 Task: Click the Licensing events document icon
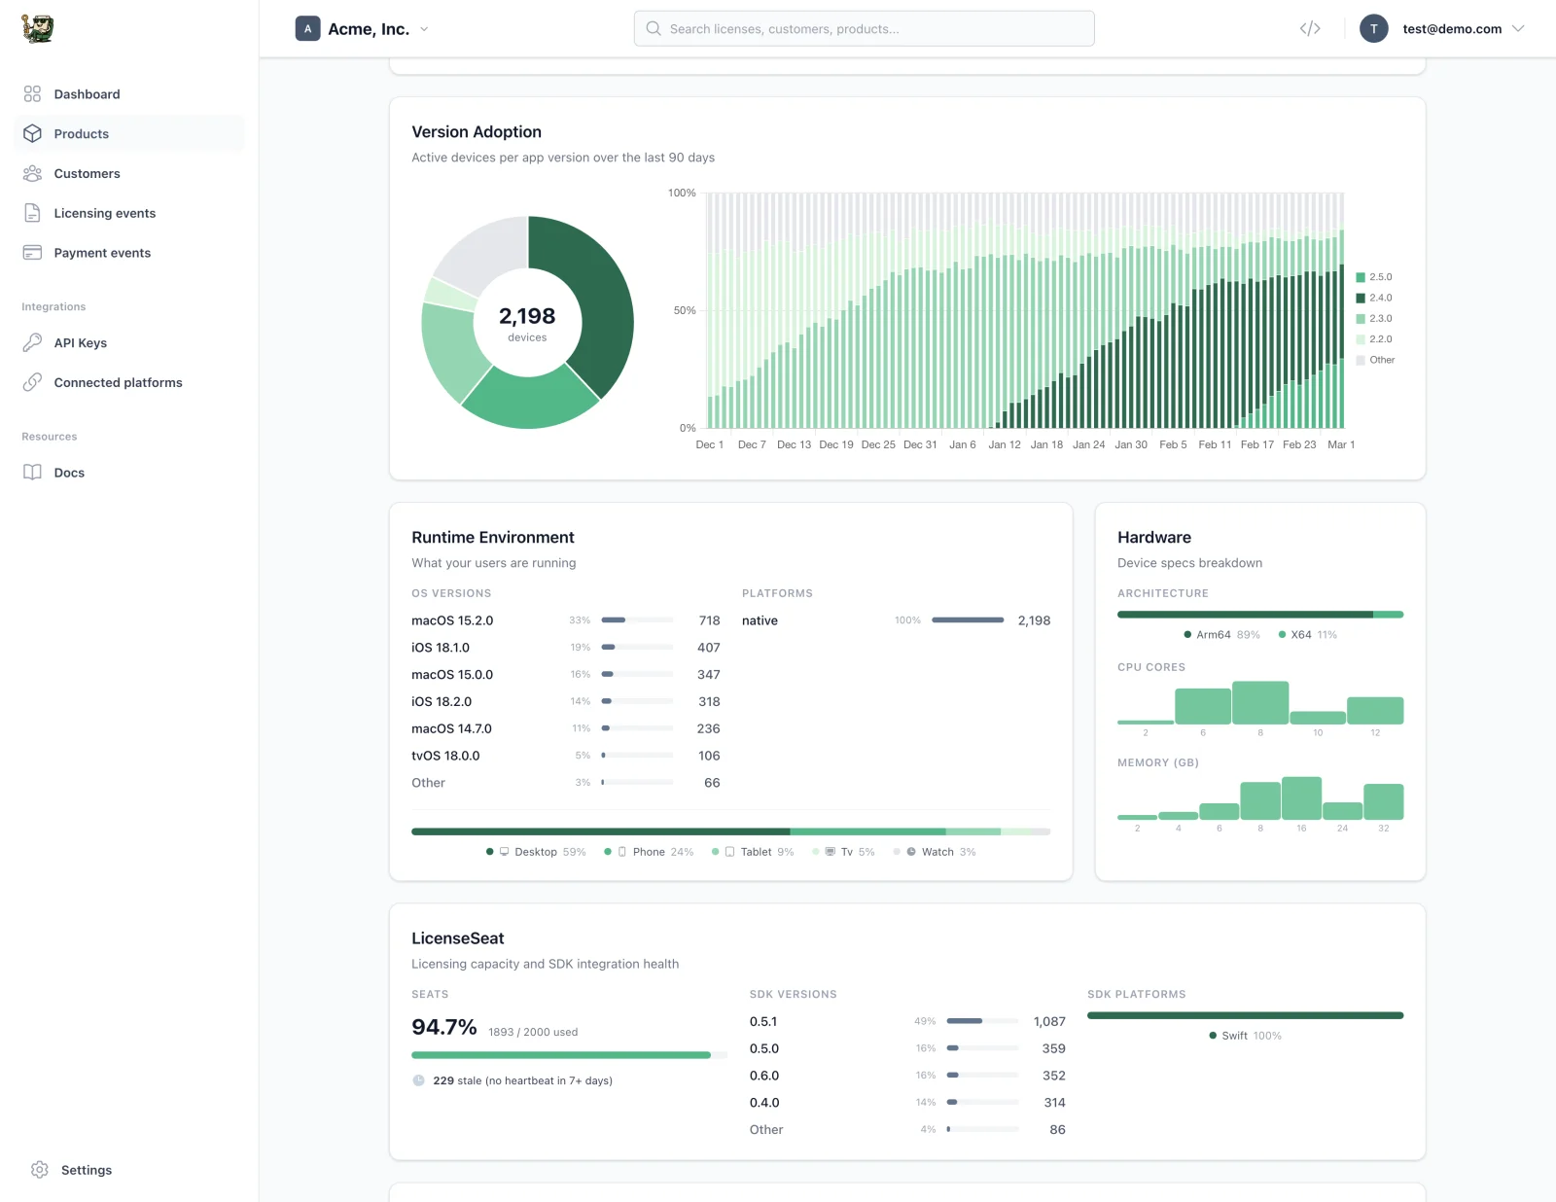[x=32, y=213]
